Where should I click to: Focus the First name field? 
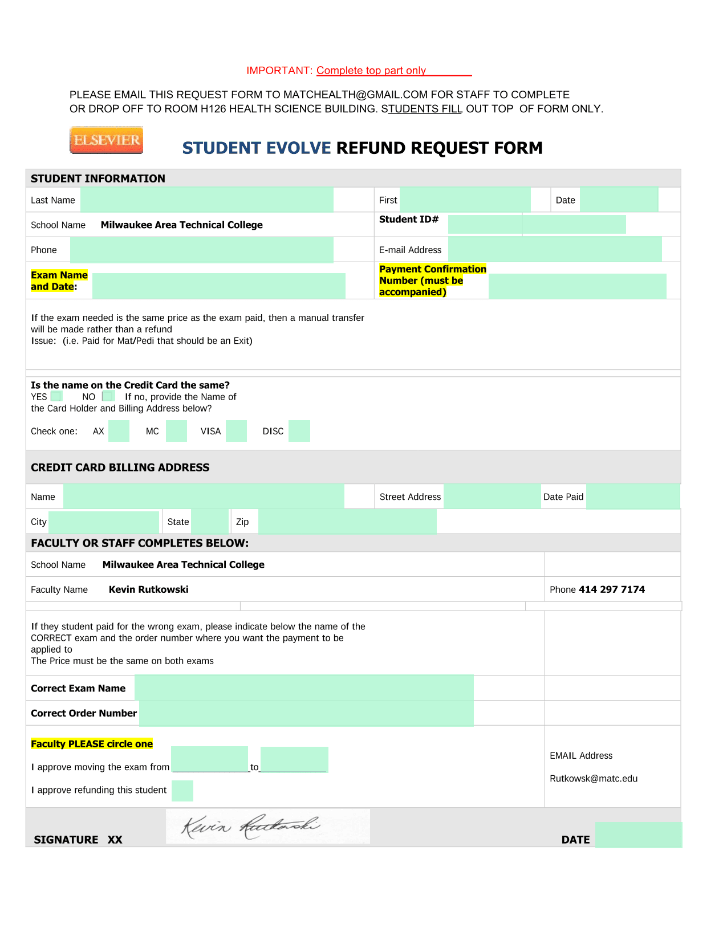465,200
